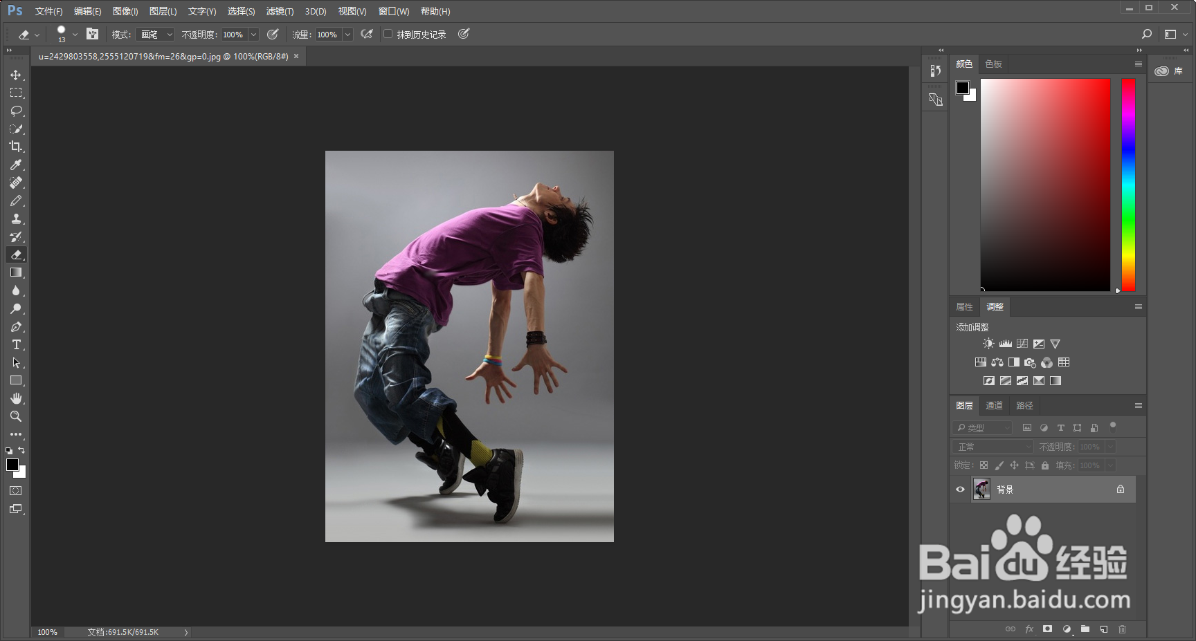Select the Hand tool
This screenshot has height=641, width=1196.
coord(16,398)
